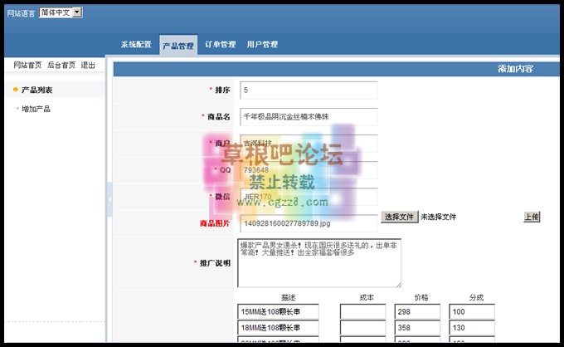The height and width of the screenshot is (347, 564).
Task: Click the 推广说明 text area
Action: click(x=319, y=263)
